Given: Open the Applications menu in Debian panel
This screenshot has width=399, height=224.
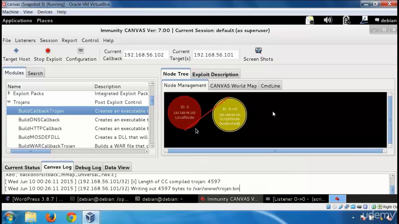Looking at the screenshot, I should coord(17,21).
